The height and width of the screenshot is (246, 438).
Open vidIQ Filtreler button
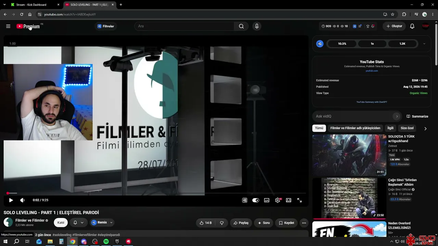pos(106,26)
